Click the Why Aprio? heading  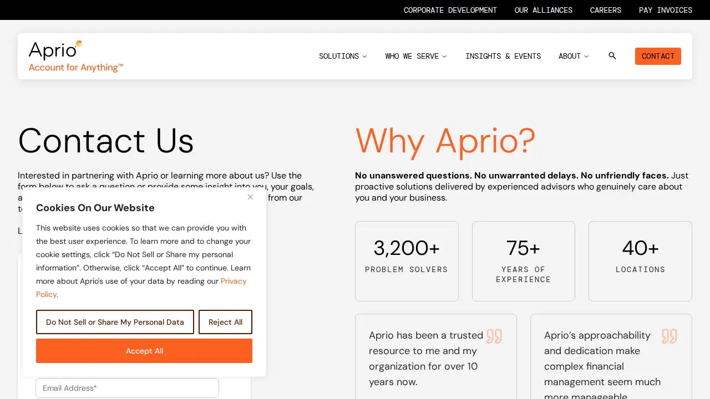coord(445,140)
